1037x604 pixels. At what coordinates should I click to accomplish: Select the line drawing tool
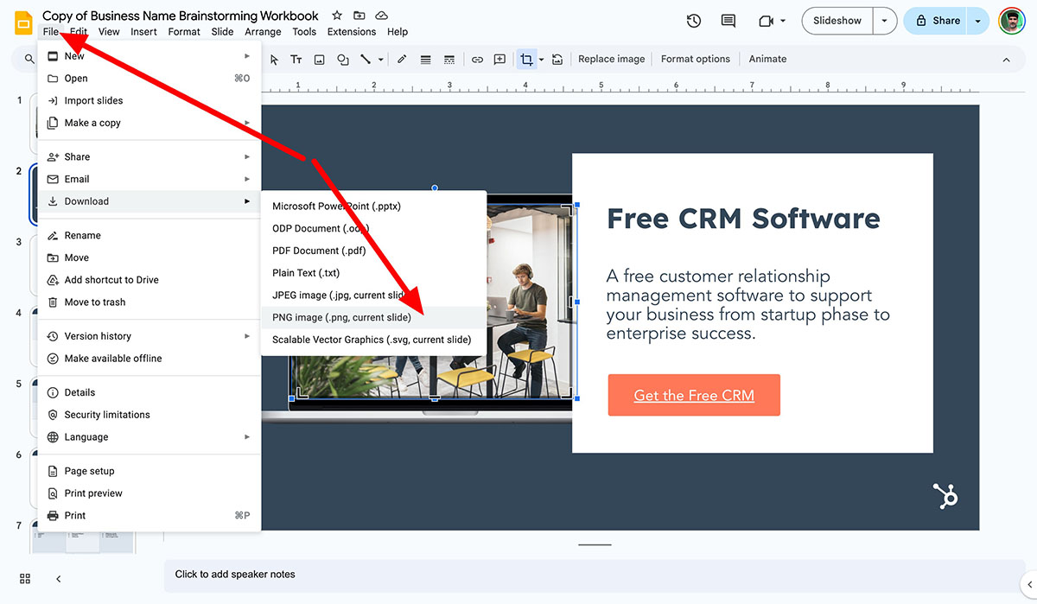pyautogui.click(x=364, y=59)
